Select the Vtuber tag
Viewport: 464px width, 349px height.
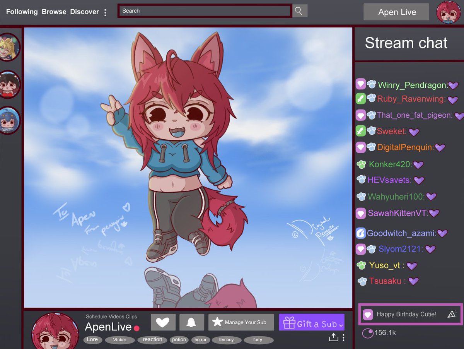120,340
